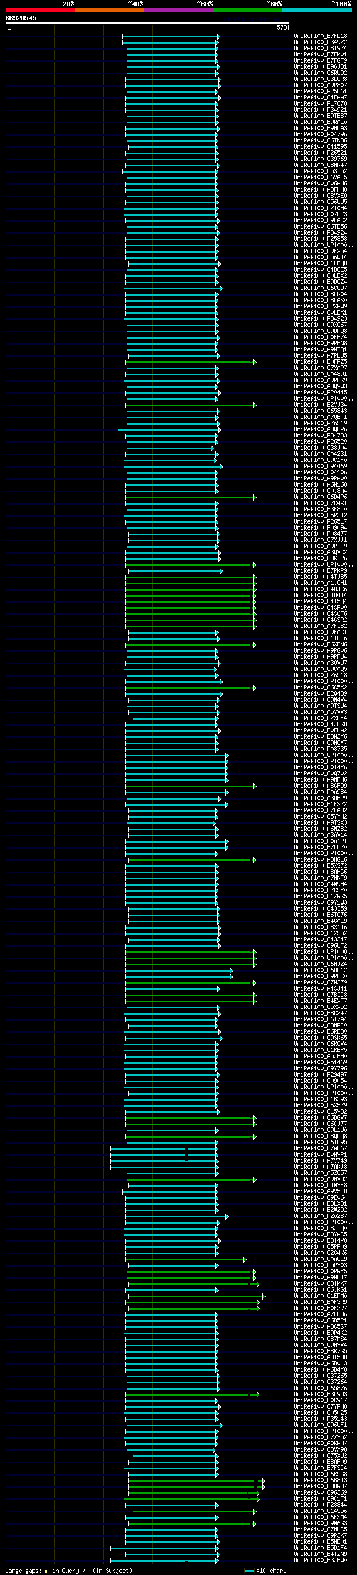Select the UniRef100_A7V749 entry
The height and width of the screenshot is (1575, 357).
pos(320,1160)
